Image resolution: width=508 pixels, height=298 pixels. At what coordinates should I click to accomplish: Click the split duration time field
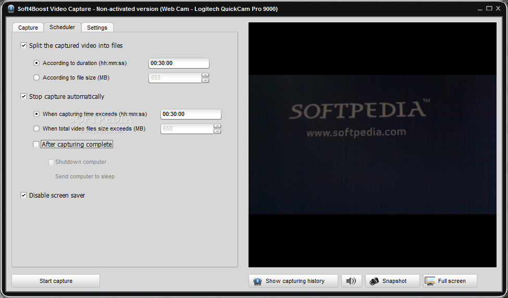coord(179,63)
